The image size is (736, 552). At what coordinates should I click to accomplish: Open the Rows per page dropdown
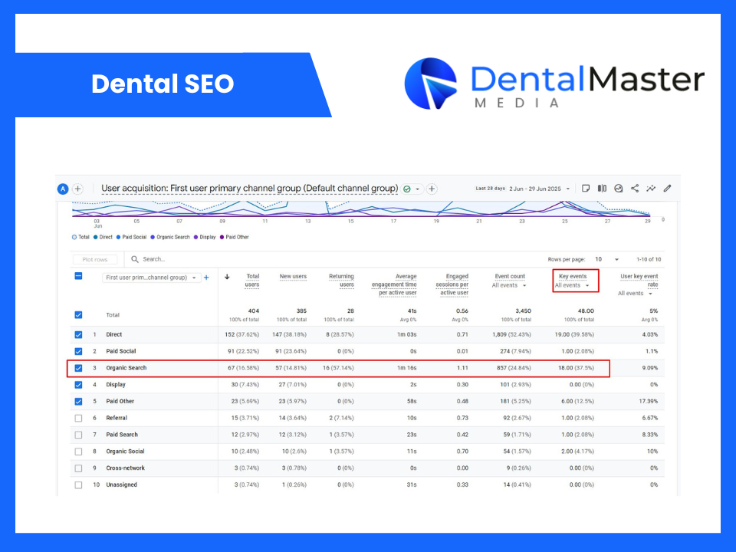607,259
